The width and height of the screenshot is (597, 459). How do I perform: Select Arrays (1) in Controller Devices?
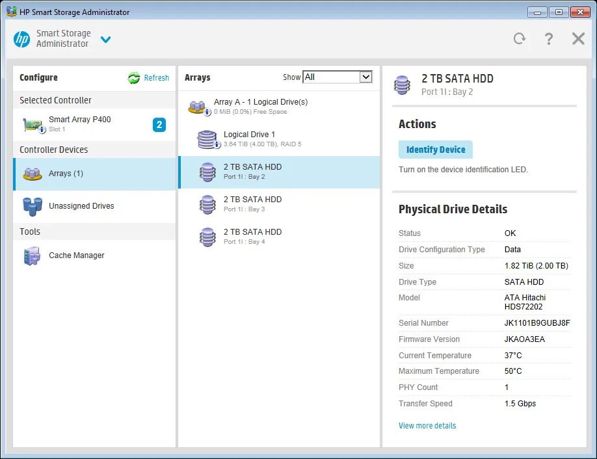(x=94, y=174)
